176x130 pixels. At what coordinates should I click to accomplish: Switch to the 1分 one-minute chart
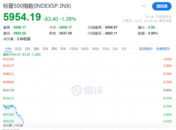124,49
